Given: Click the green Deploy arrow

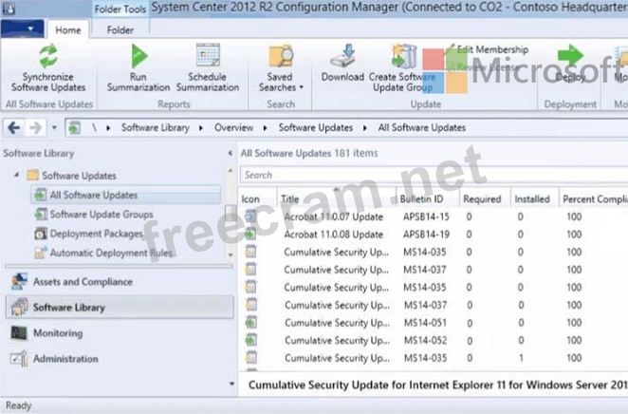Looking at the screenshot, I should click(x=570, y=55).
